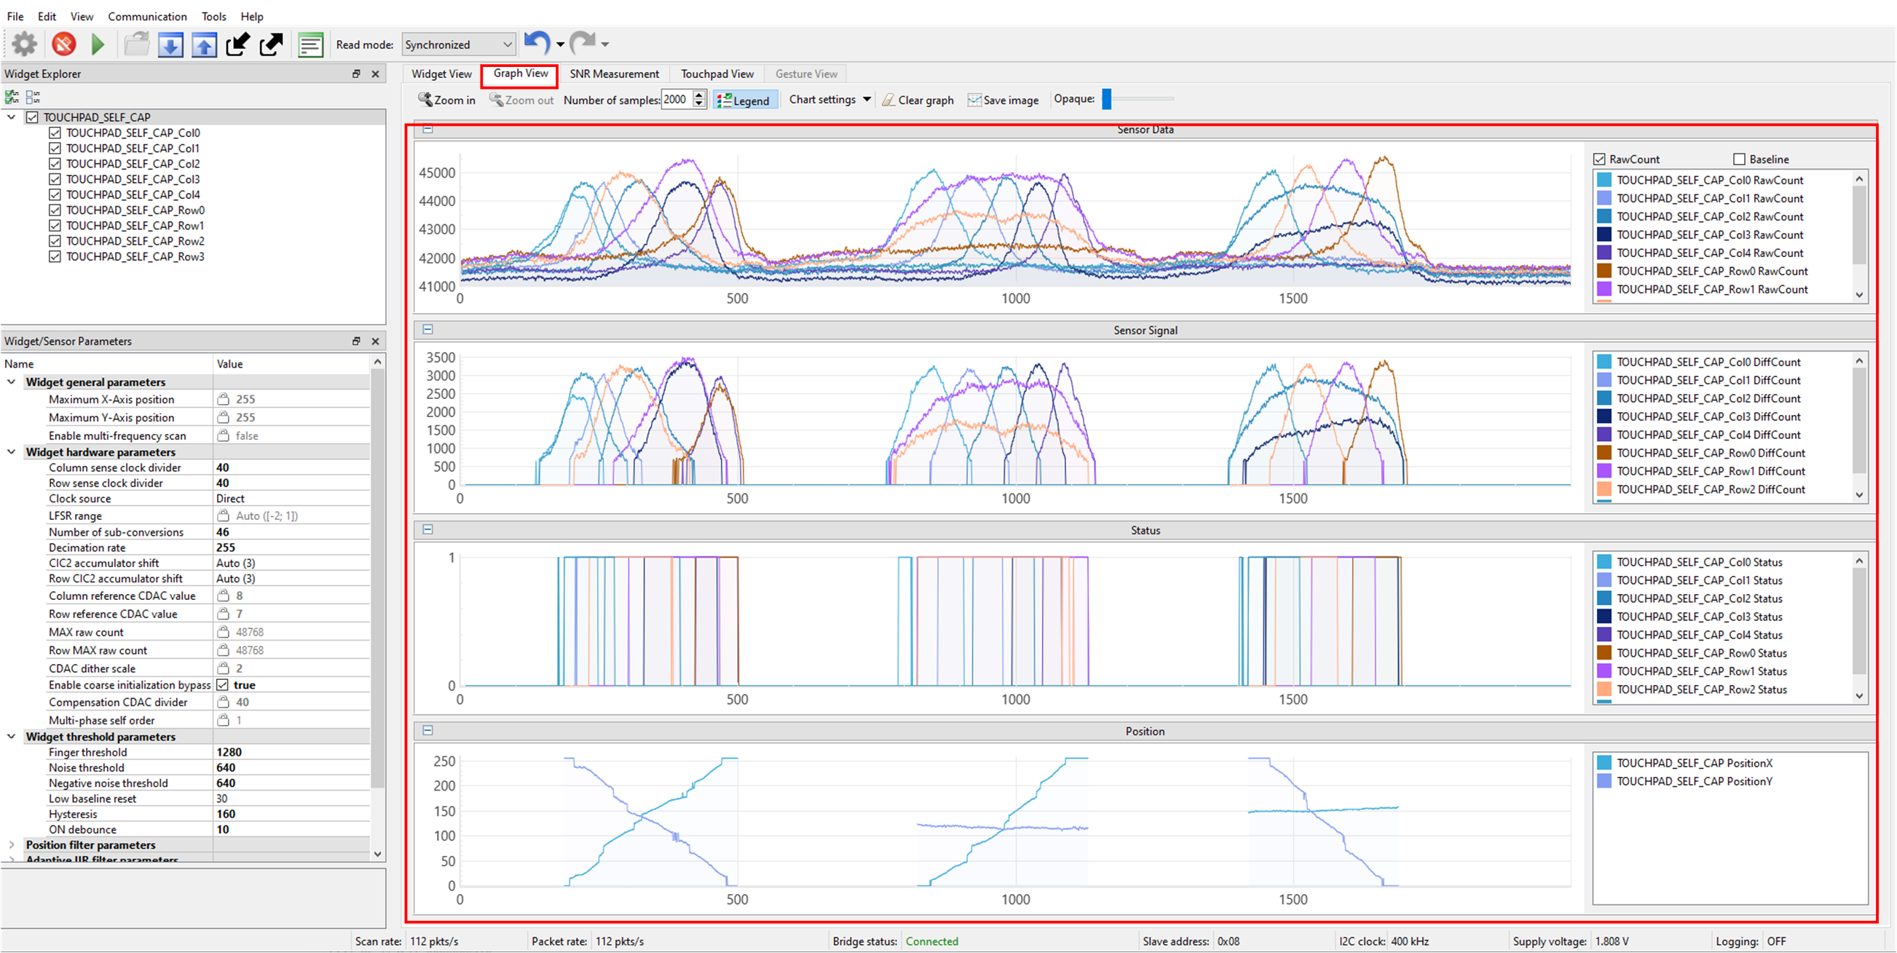Collapse Widget general parameters group
The width and height of the screenshot is (1897, 953).
click(11, 381)
